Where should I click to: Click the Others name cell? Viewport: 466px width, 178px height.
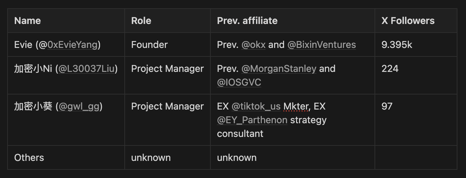(29, 158)
